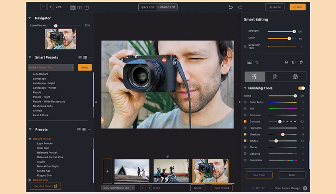
Task: Switch to side-by-side compare view
Action: coord(80,8)
